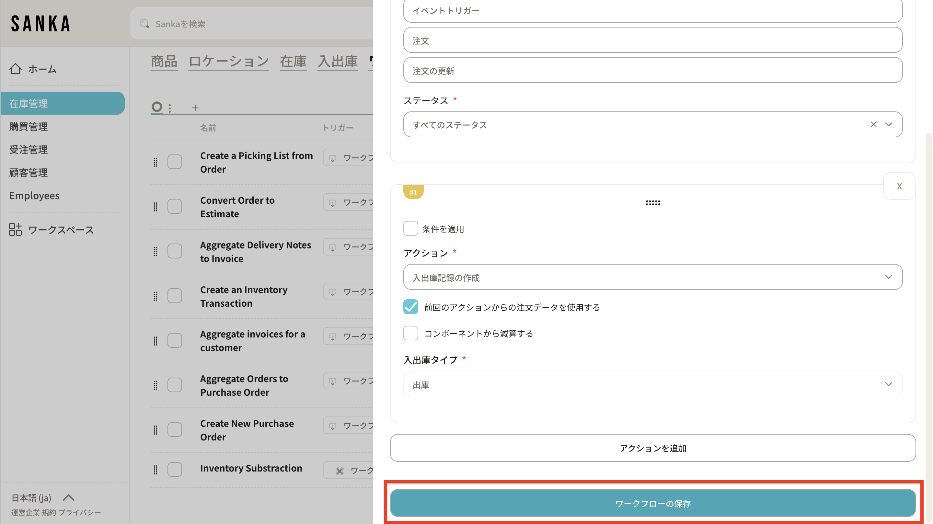The image size is (933, 524).
Task: Click drag handle beside Convert Order to Estimate
Action: point(155,207)
